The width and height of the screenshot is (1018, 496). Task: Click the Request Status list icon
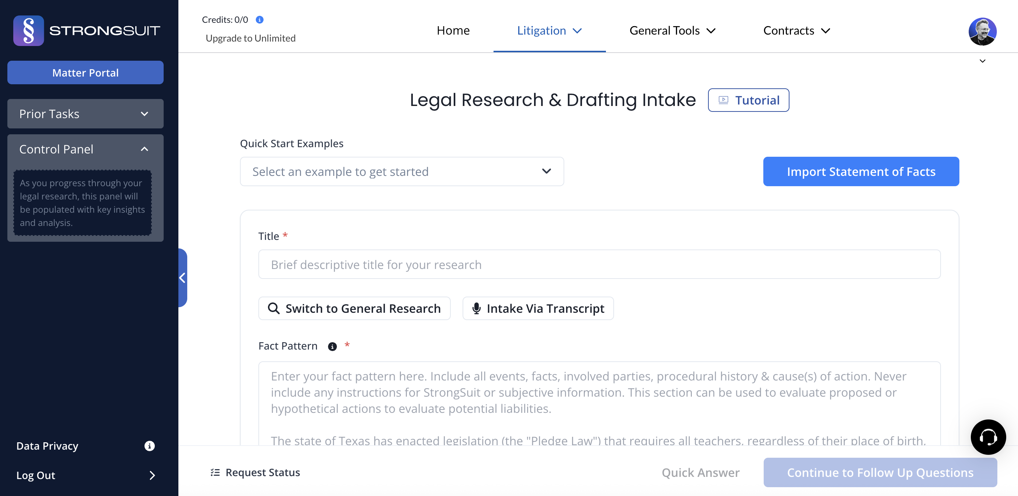[x=215, y=472]
